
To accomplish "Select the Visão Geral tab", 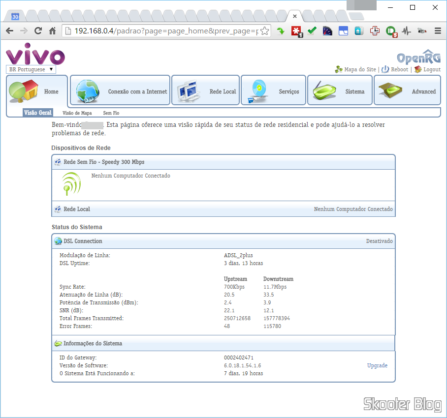I will pos(38,113).
